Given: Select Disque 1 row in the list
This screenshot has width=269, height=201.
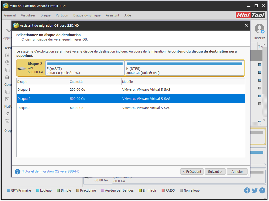Looking at the screenshot, I should click(x=131, y=90).
